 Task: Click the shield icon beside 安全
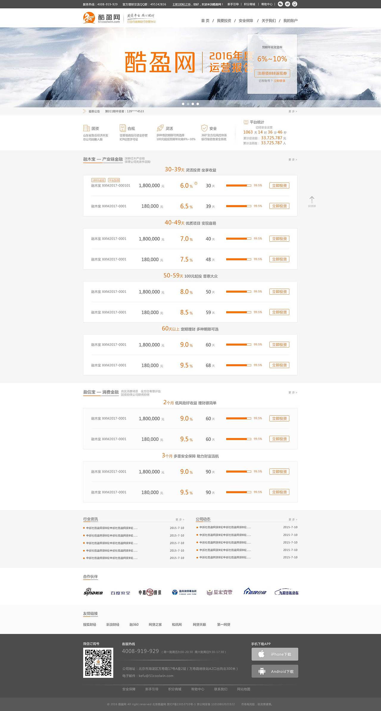[204, 128]
